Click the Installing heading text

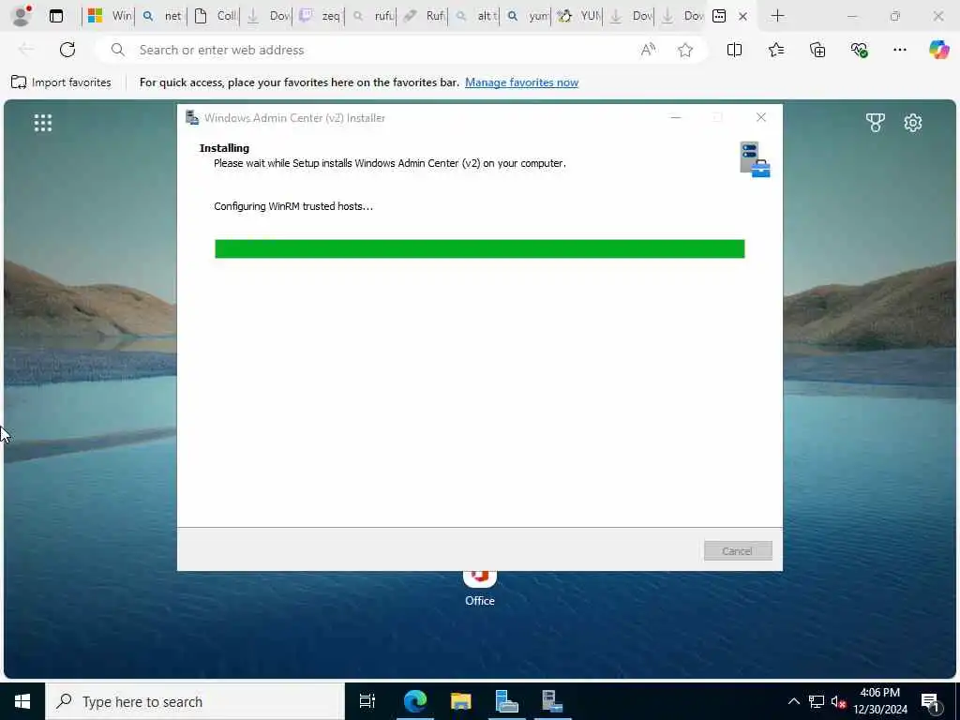click(x=224, y=147)
